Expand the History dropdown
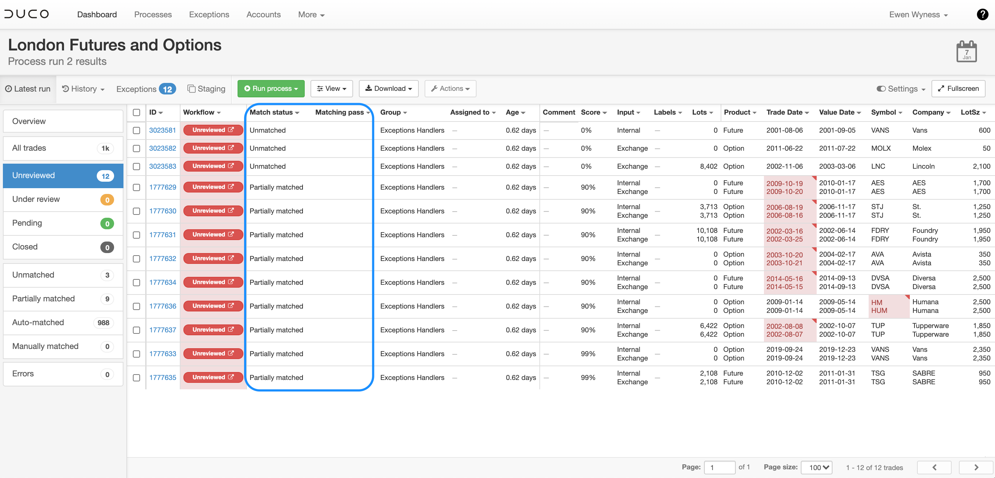This screenshot has width=995, height=478. pos(83,89)
